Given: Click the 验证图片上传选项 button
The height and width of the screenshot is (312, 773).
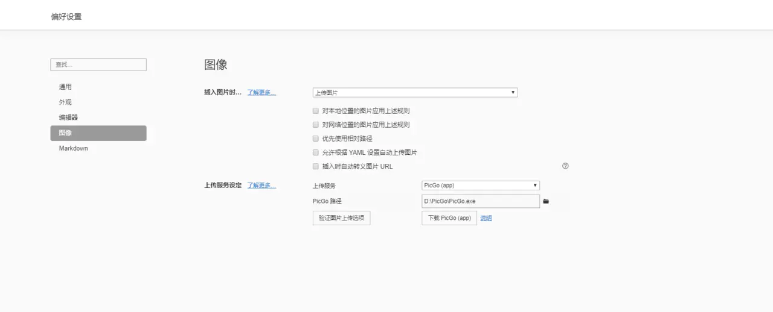Looking at the screenshot, I should point(341,218).
